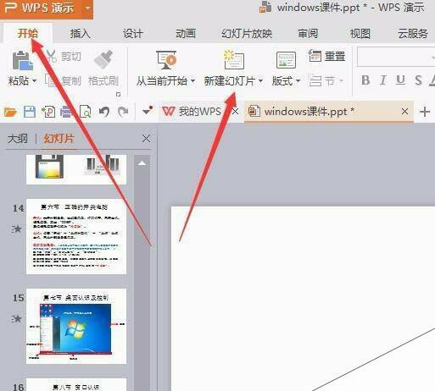The image size is (435, 391).
Task: Select the Format Painter brush icon
Action: [103, 59]
